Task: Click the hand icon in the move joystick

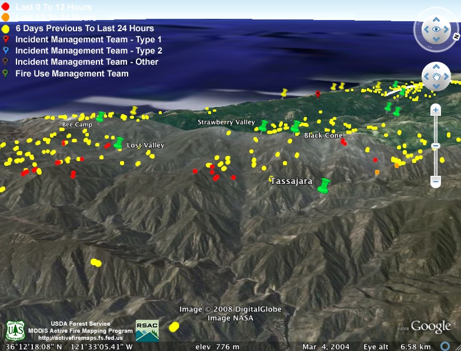Action: pyautogui.click(x=436, y=76)
